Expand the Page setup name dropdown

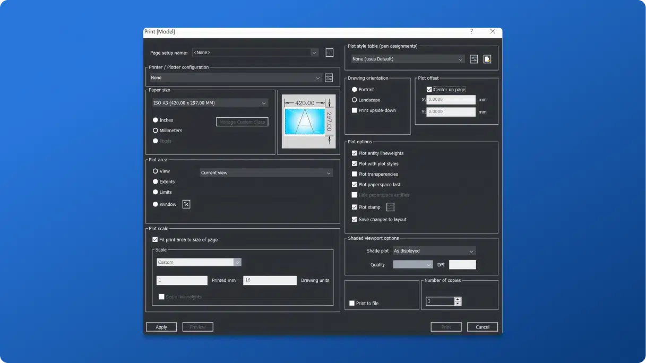[x=255, y=53]
